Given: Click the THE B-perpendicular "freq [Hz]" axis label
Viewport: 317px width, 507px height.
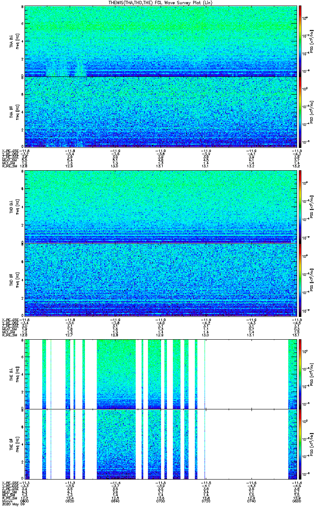Looking at the screenshot, I should point(17,374).
